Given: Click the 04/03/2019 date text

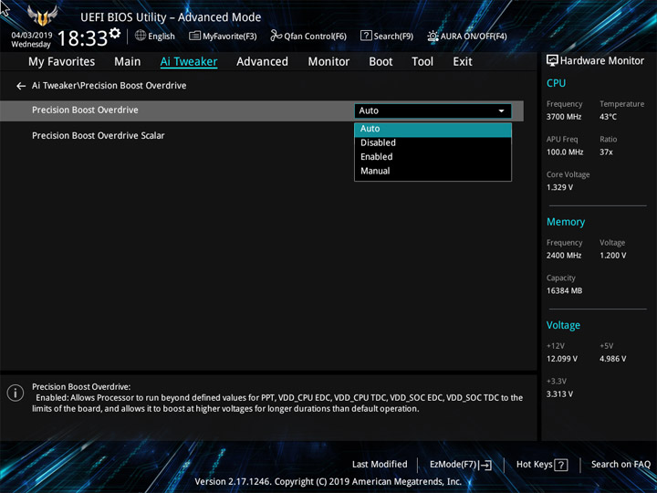Looking at the screenshot, I should point(31,36).
